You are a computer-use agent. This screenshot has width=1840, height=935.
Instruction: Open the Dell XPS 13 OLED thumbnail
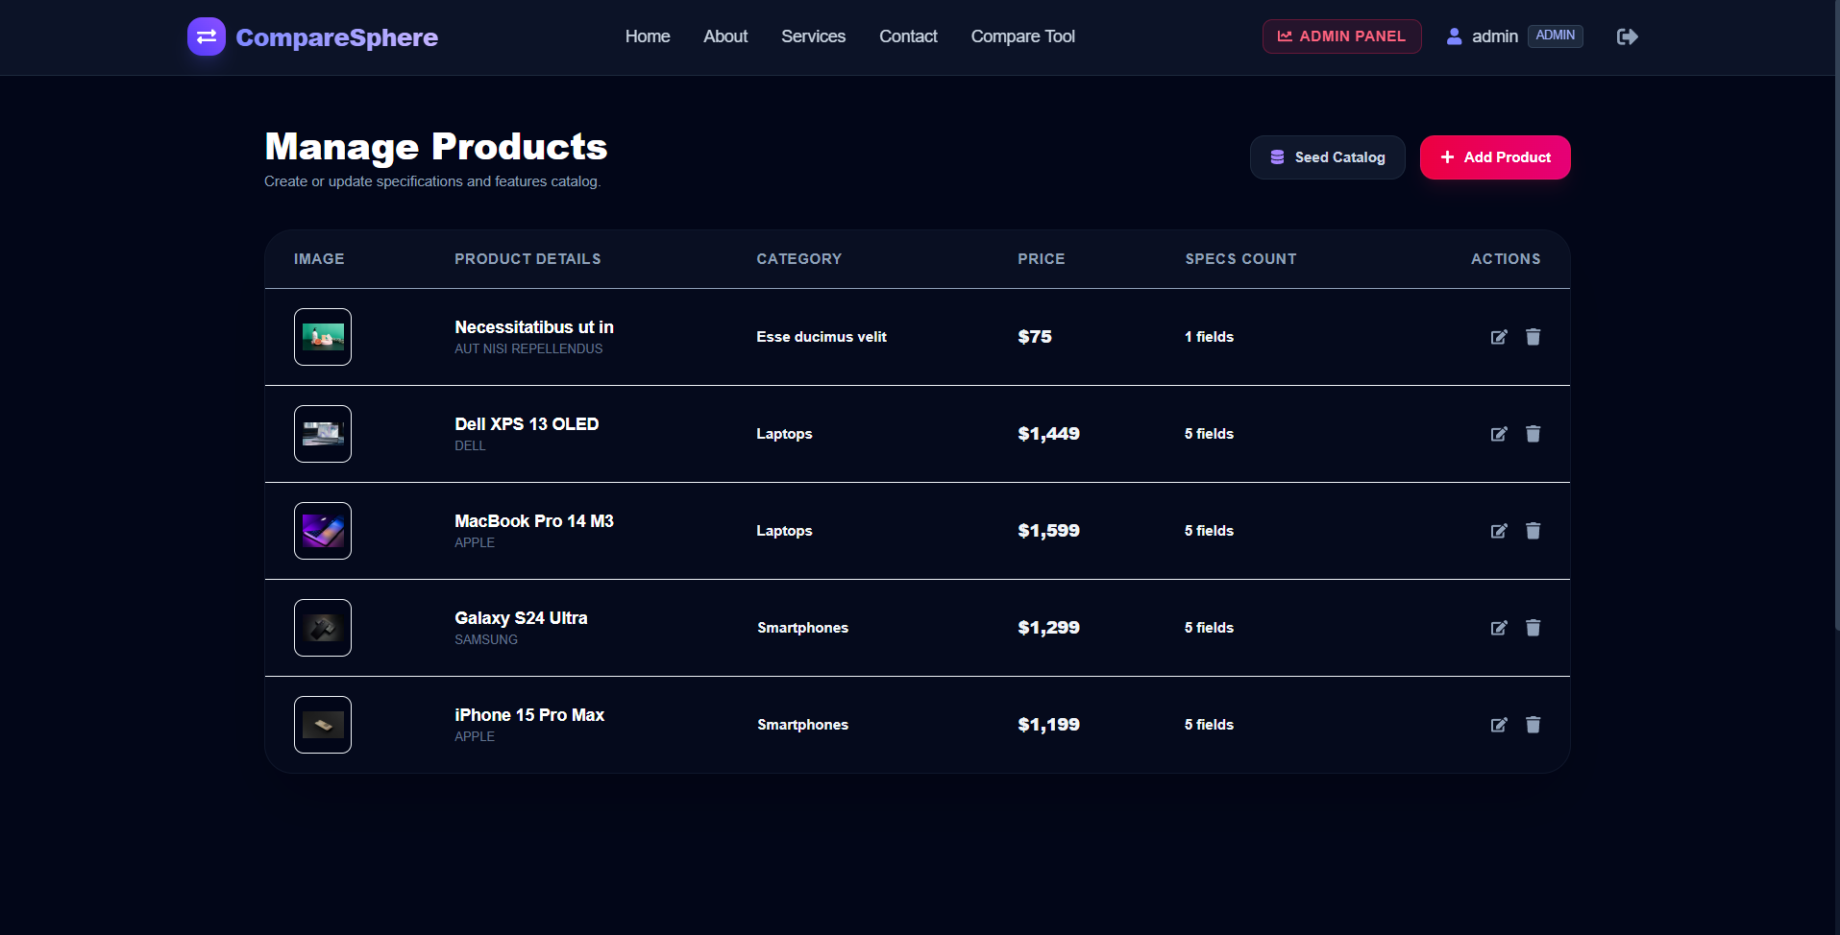[x=323, y=434]
